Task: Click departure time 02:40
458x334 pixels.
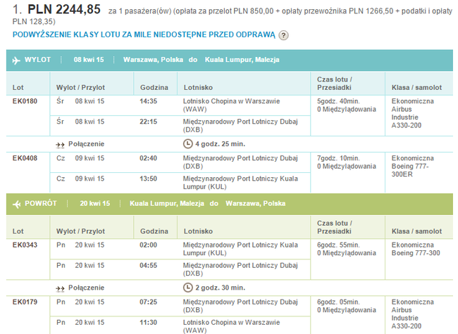Action: 149,158
